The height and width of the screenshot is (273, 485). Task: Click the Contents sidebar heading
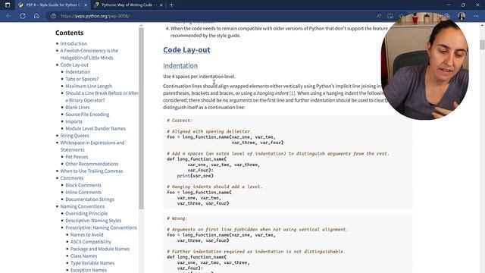point(69,33)
